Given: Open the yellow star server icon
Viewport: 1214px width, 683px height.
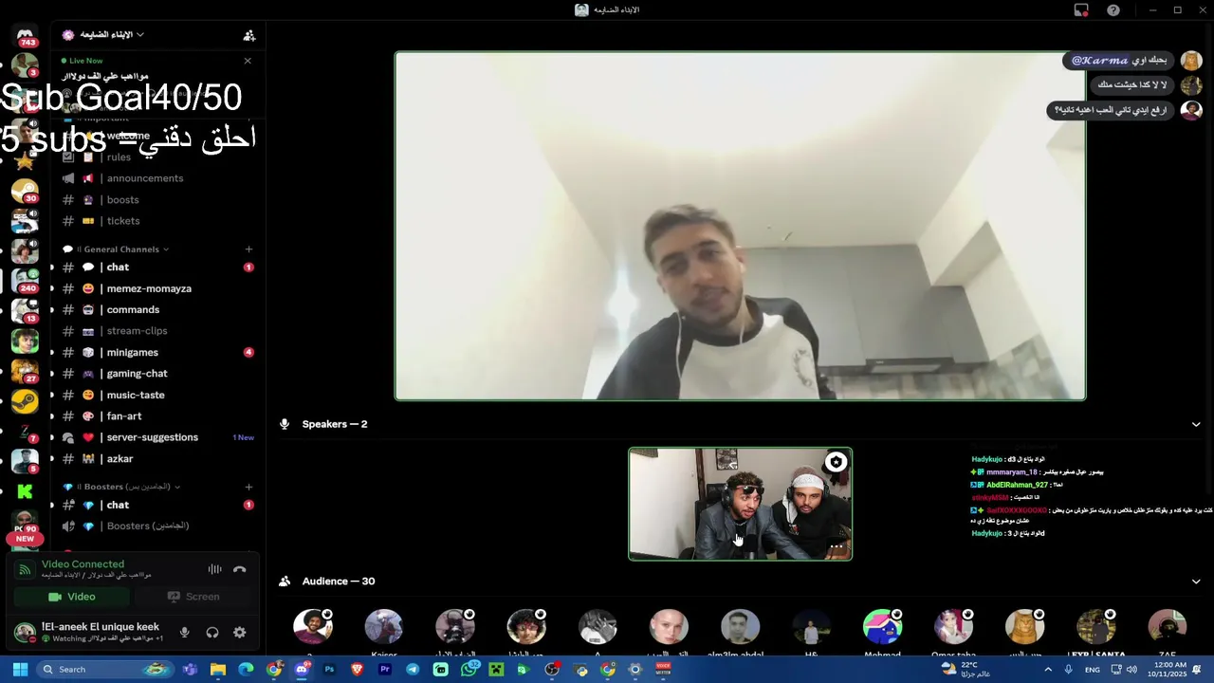Looking at the screenshot, I should pos(25,160).
